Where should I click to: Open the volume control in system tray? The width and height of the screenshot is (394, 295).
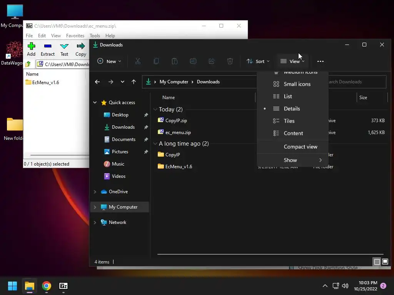pyautogui.click(x=345, y=286)
